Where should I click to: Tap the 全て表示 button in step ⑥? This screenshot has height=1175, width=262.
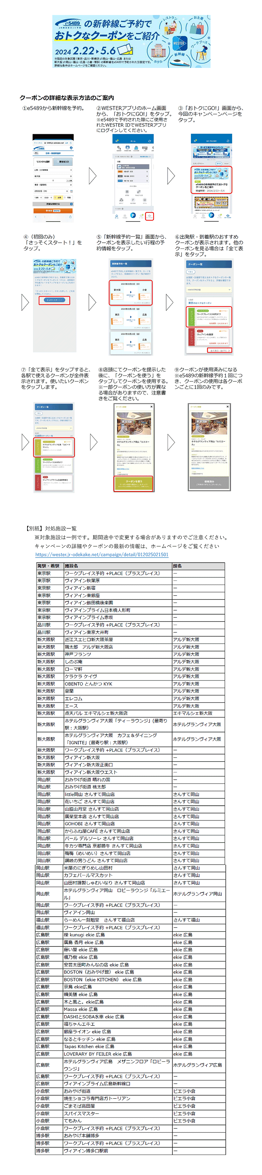coord(219,350)
